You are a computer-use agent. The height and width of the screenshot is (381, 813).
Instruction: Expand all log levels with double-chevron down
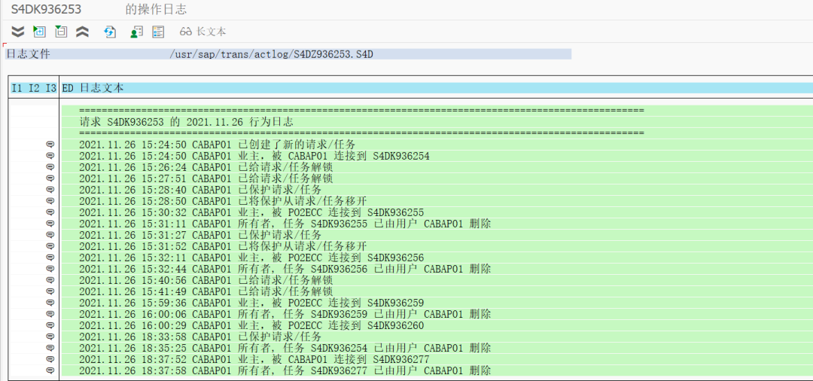tap(18, 32)
